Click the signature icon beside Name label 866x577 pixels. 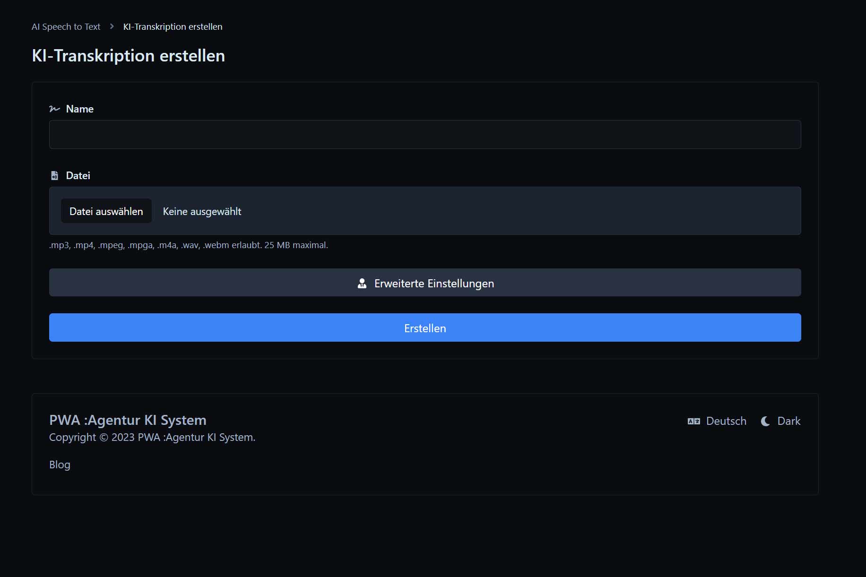[x=54, y=109]
